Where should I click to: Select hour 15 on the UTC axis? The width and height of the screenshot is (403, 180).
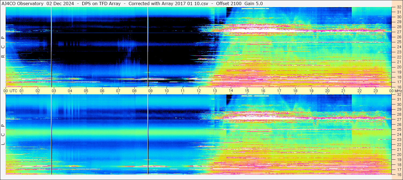247,91
